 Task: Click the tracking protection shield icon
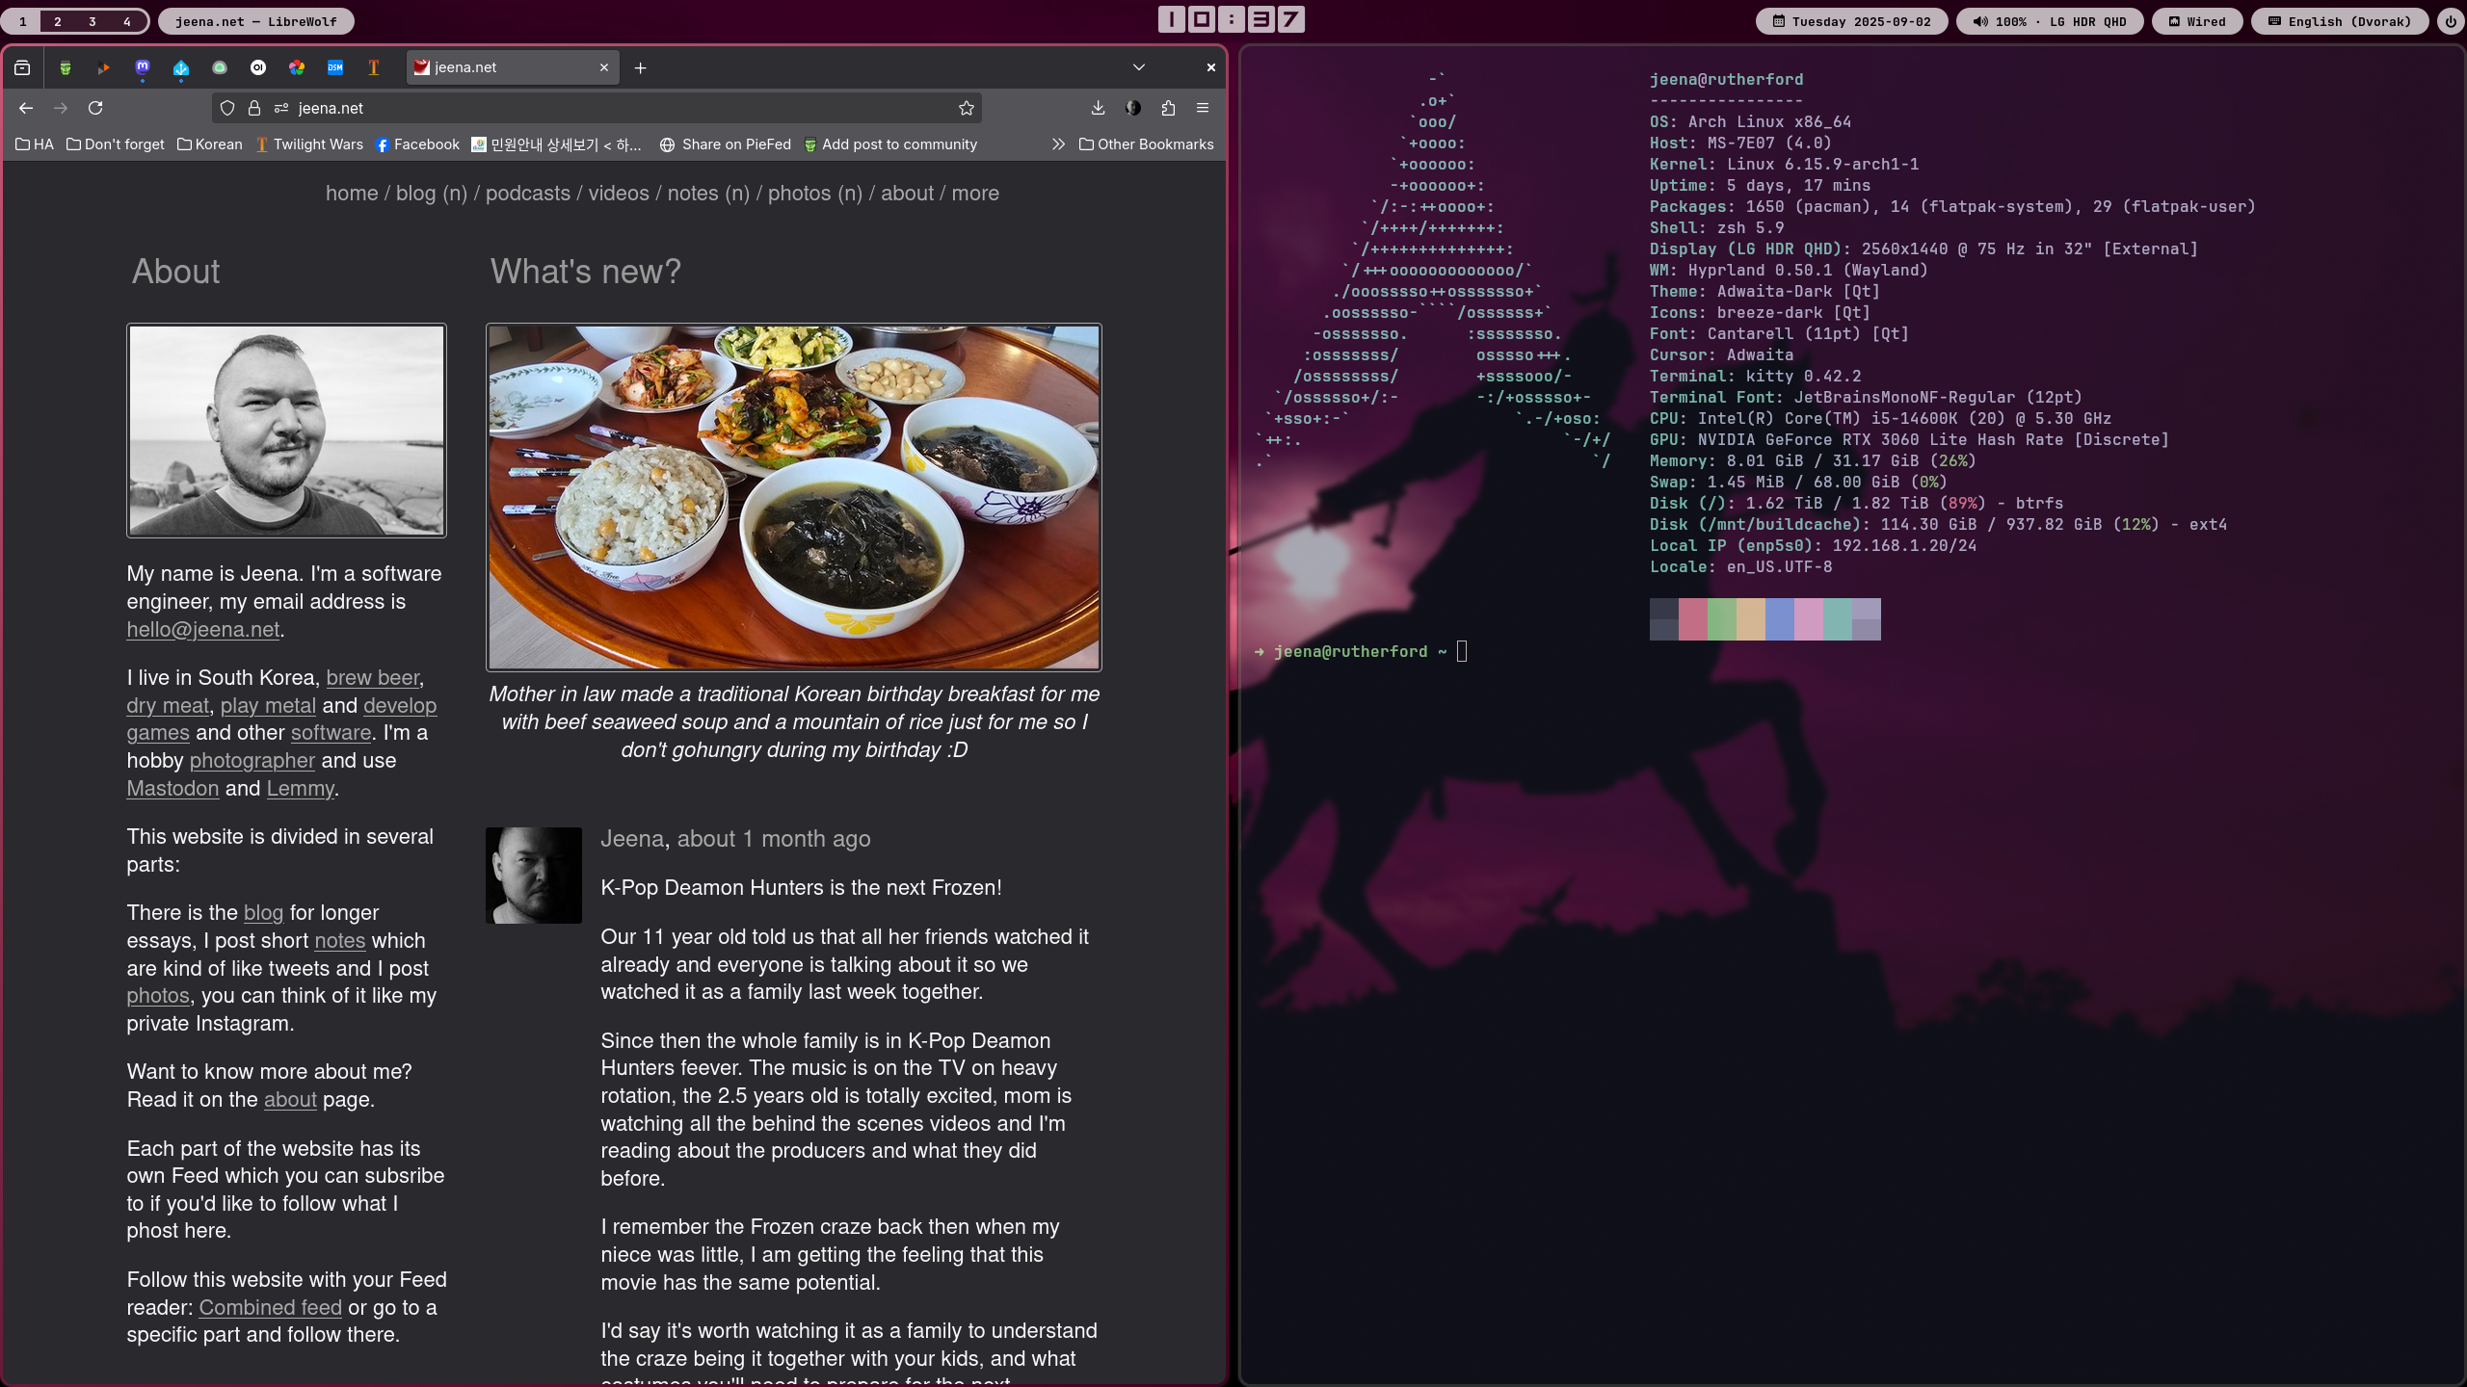pyautogui.click(x=227, y=108)
